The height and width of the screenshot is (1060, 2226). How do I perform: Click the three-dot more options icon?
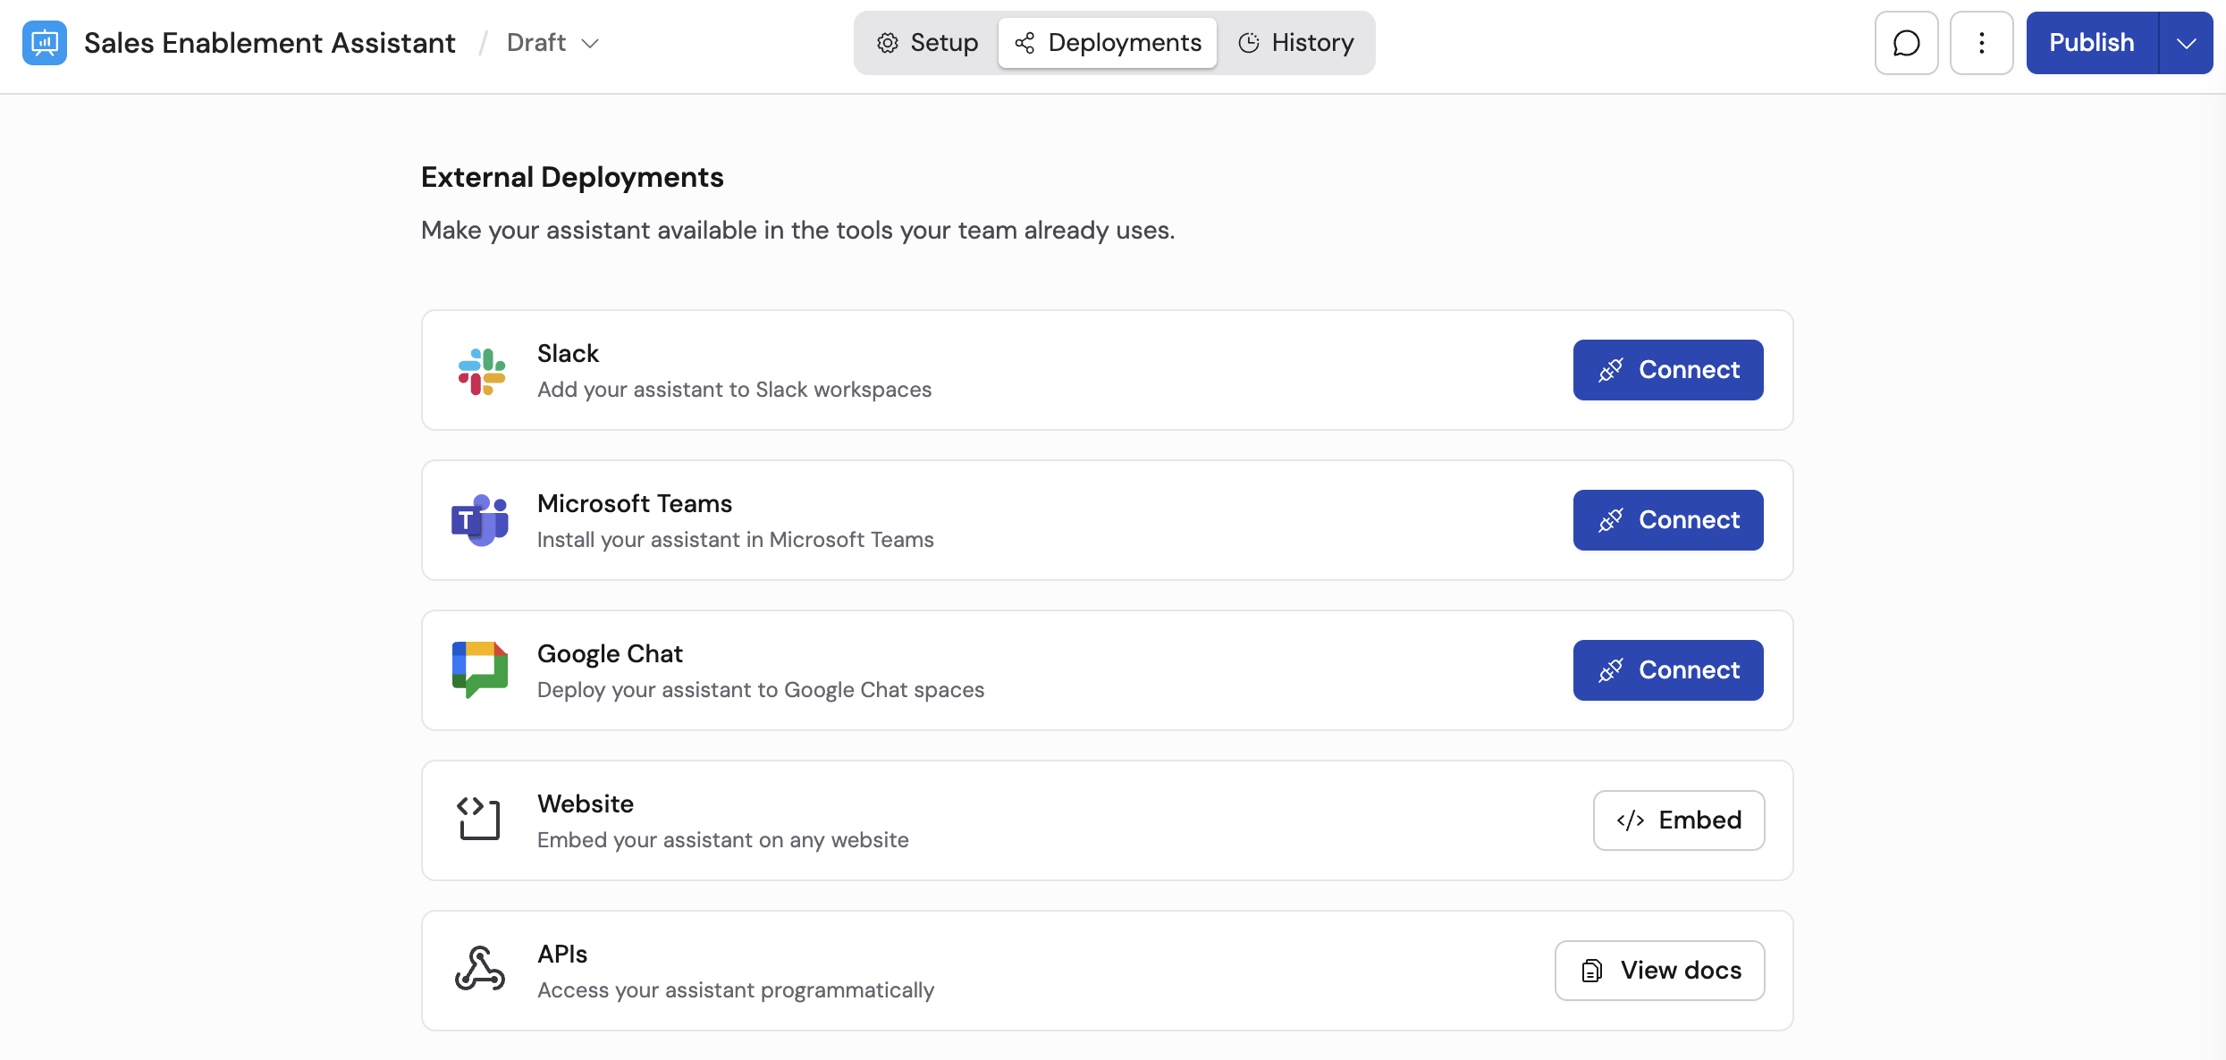coord(1981,42)
